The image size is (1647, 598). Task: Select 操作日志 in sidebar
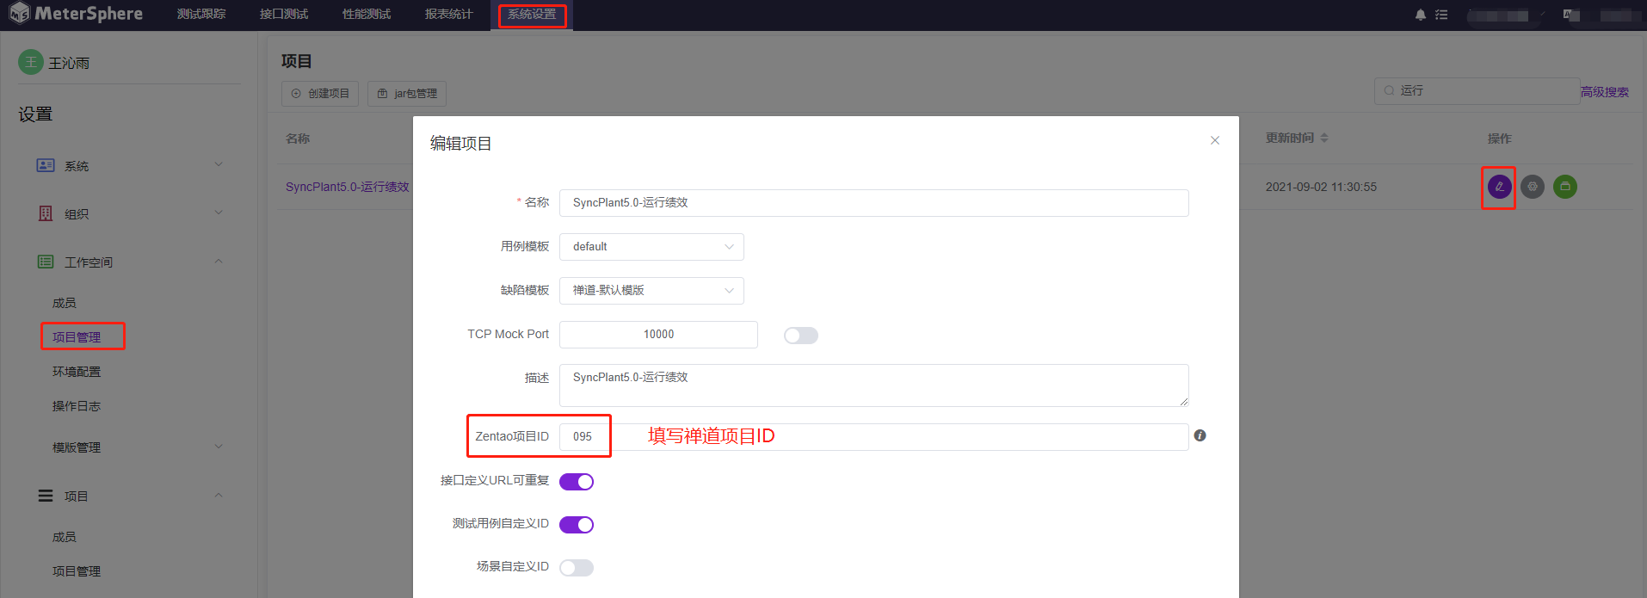77,406
